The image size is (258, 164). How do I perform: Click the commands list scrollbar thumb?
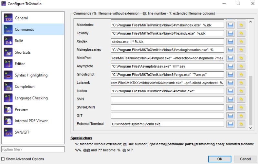point(251,100)
